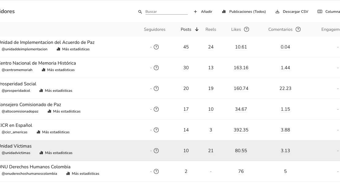Click the @prosperidadcol handle

(16, 91)
